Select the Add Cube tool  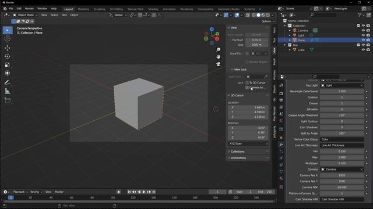click(8, 100)
